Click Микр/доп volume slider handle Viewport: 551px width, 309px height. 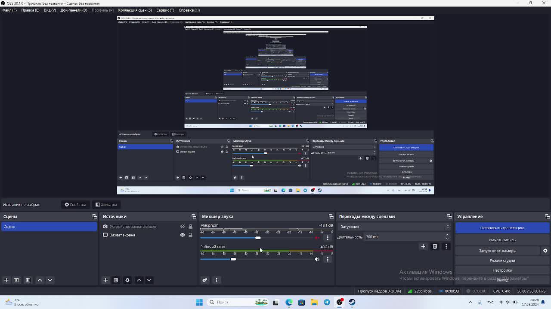pyautogui.click(x=257, y=238)
